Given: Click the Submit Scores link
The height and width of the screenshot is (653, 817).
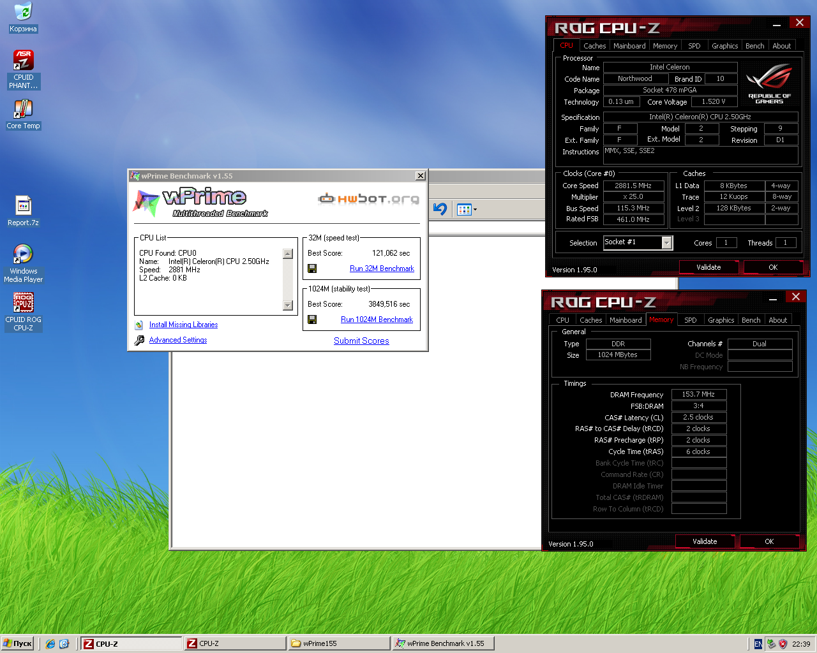Looking at the screenshot, I should coord(361,341).
